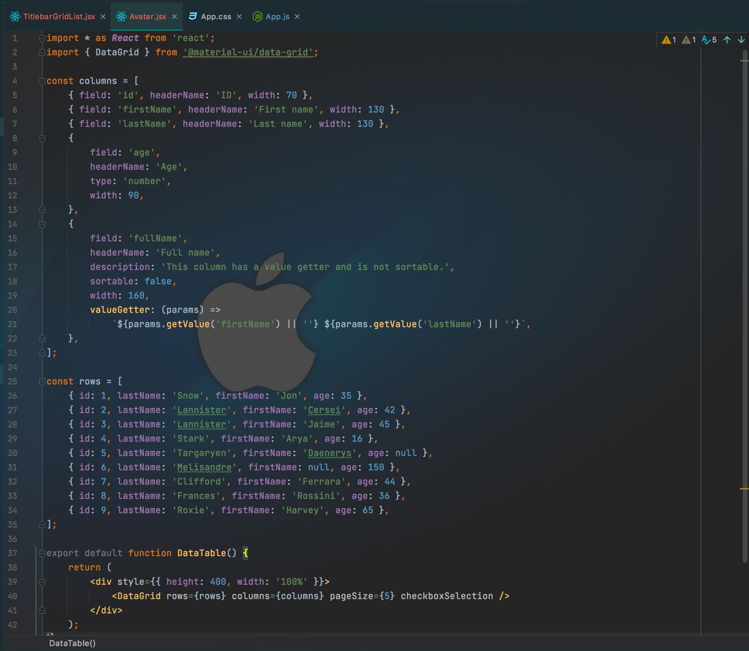
Task: Click the yellow warning stripe mark on scrollbar
Action: coord(744,488)
